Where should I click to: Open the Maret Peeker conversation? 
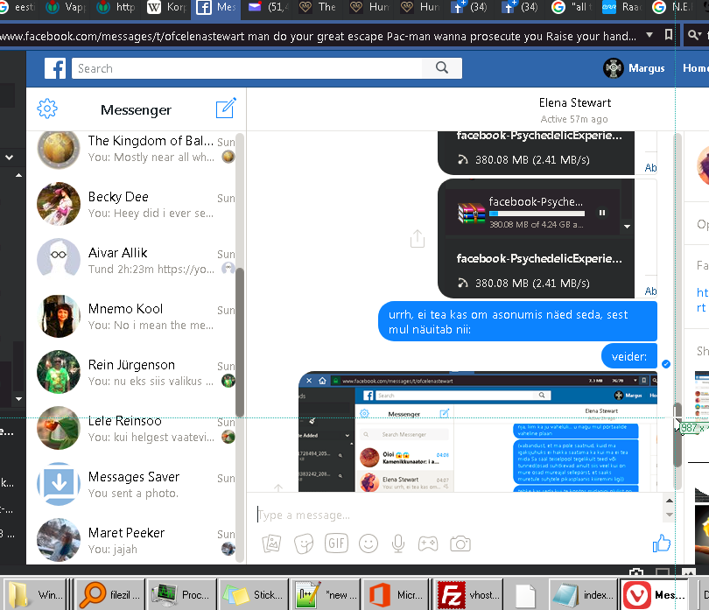135,541
